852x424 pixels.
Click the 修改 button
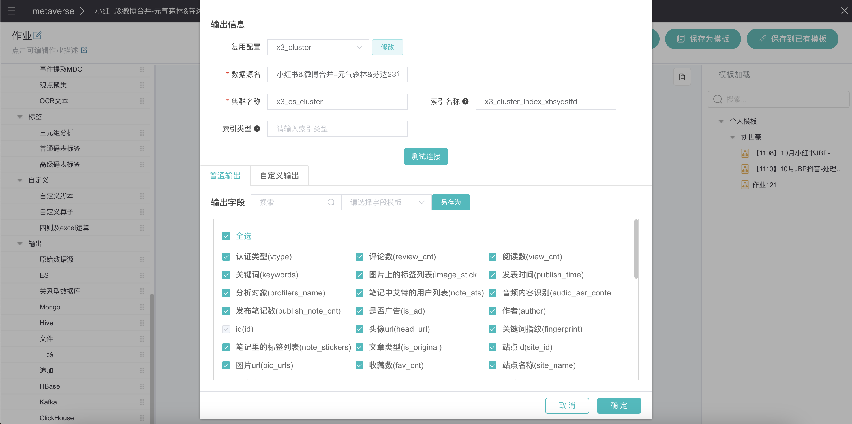[x=387, y=47]
